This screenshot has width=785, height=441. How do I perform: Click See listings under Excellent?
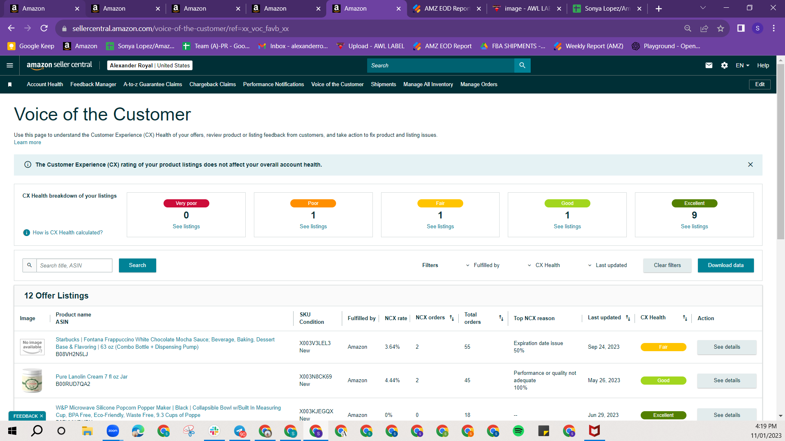point(694,227)
